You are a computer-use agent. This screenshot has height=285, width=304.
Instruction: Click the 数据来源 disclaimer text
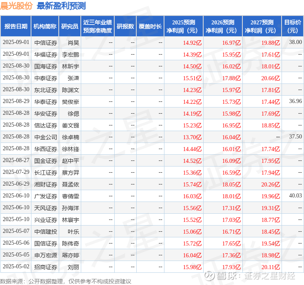point(66,281)
